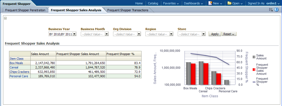This screenshot has width=282, height=106.
Task: Open the page options menu icon
Action: coord(271,10)
